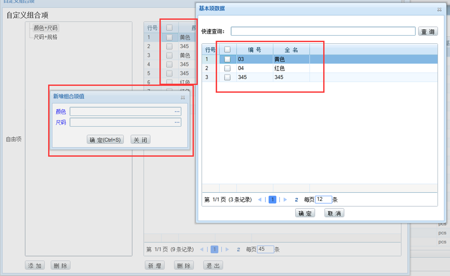The height and width of the screenshot is (276, 450).
Task: Select the 尺码+规格 combination item
Action: (x=45, y=36)
